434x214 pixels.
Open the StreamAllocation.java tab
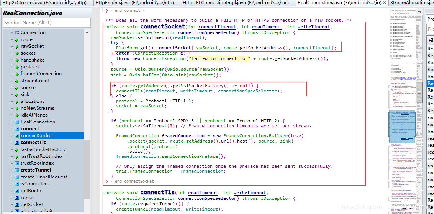(x=412, y=3)
